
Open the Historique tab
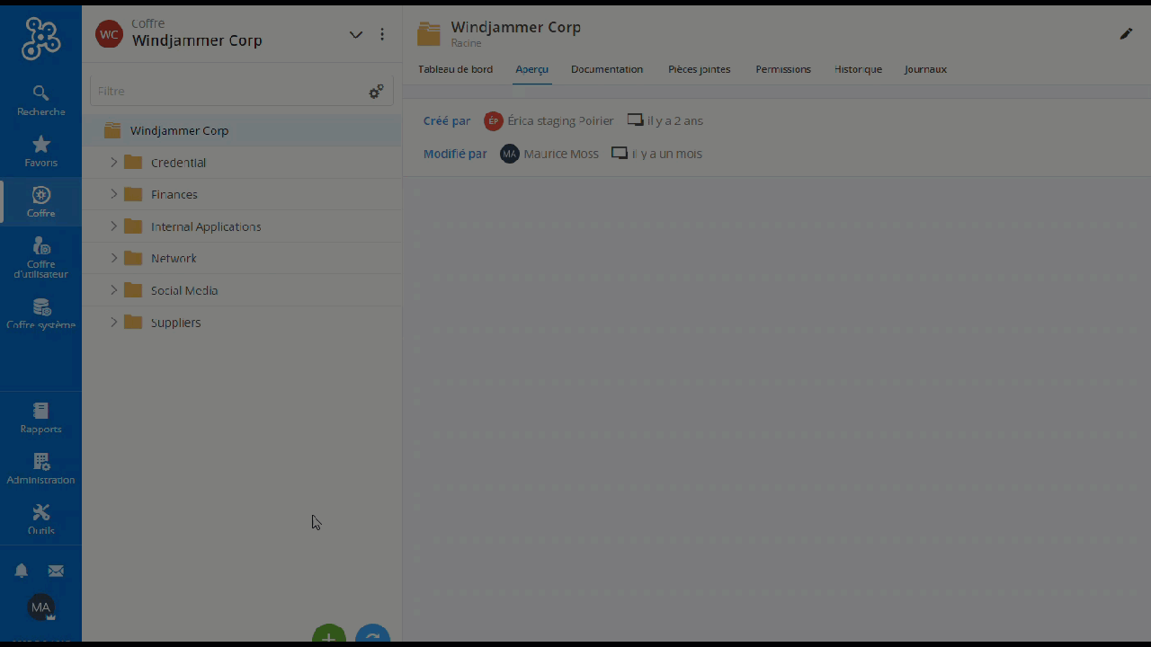[857, 69]
